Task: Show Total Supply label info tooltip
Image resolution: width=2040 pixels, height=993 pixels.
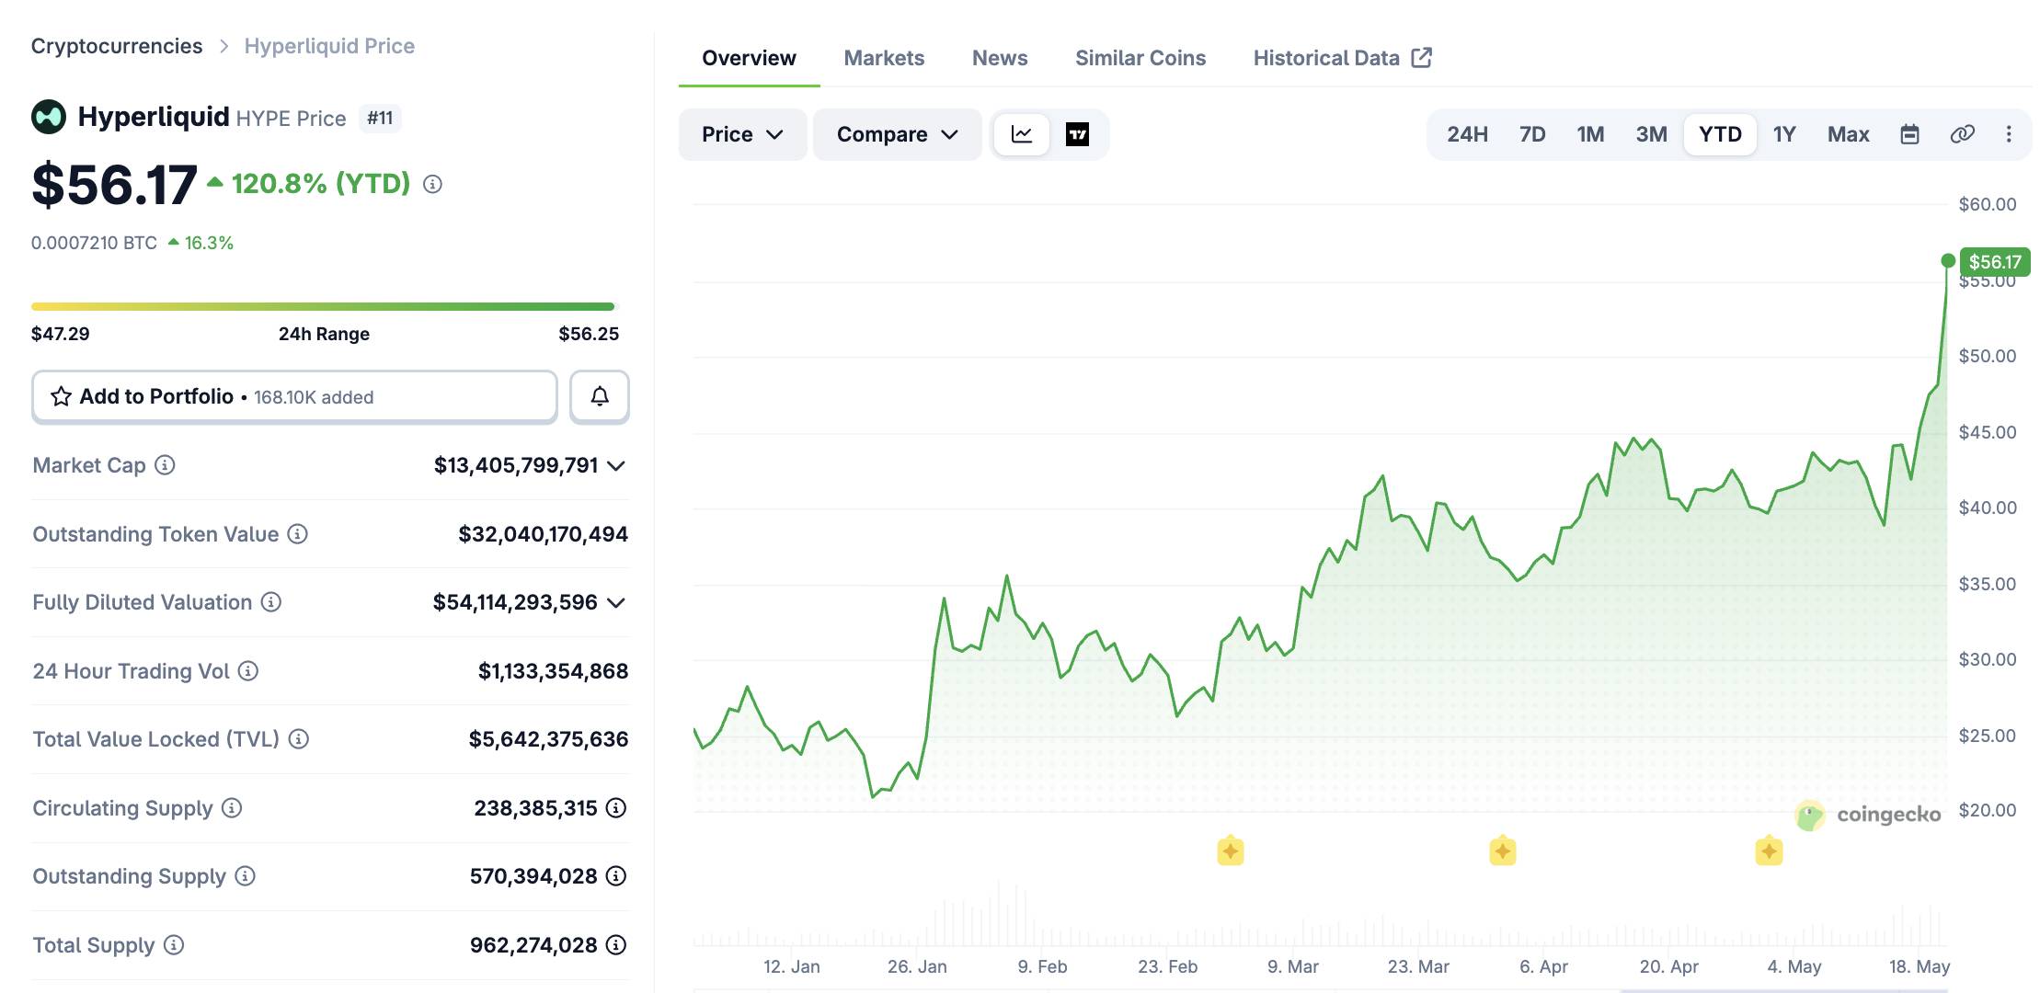Action: pos(174,945)
